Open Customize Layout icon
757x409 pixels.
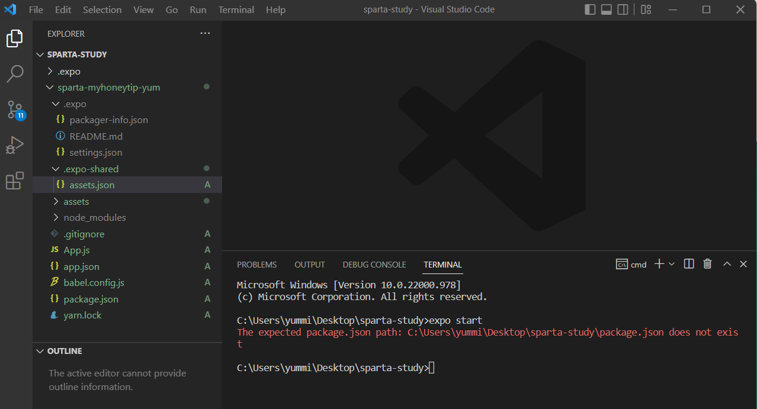(646, 9)
